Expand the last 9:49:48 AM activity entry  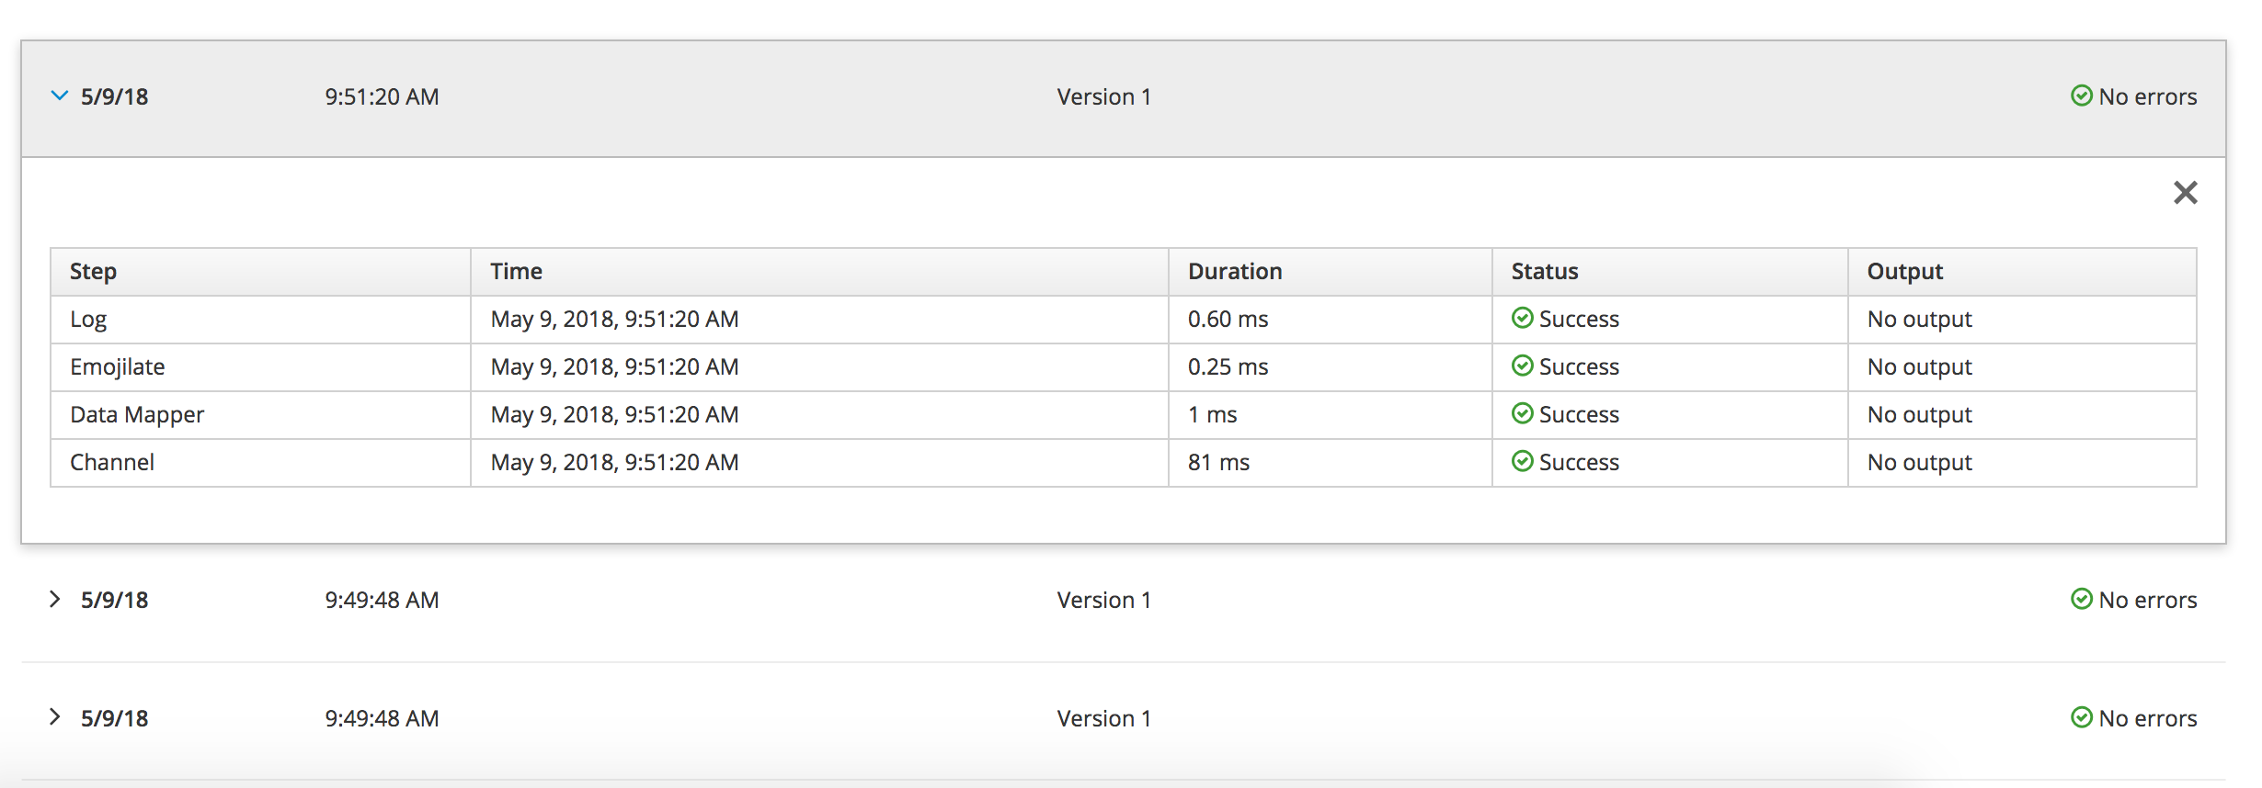(x=55, y=717)
